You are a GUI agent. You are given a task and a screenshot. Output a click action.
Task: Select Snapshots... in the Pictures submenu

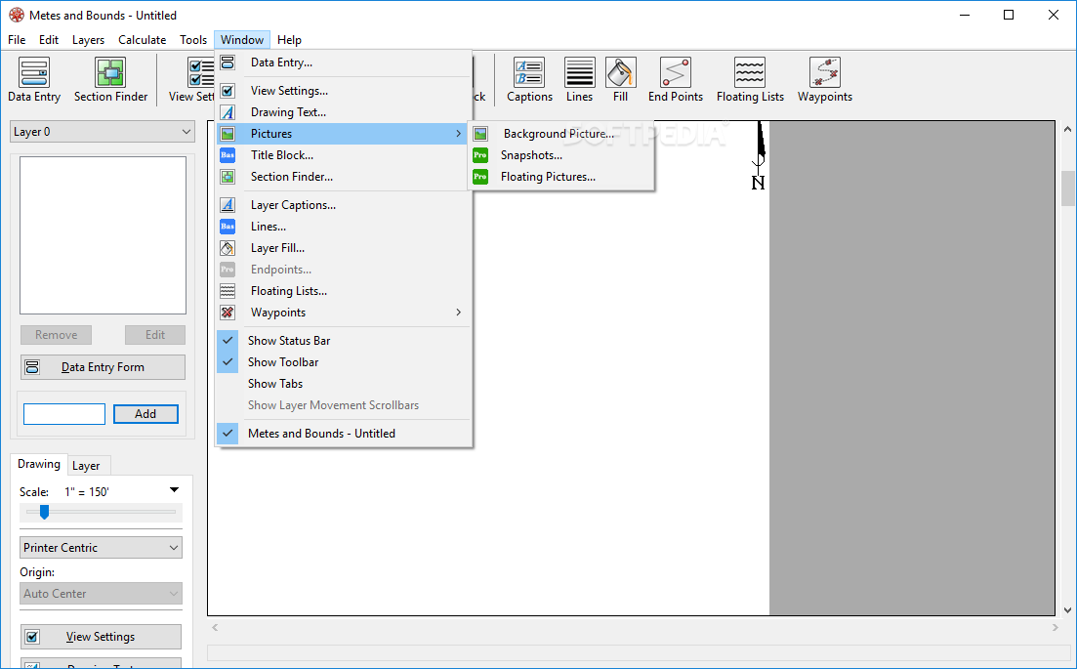click(x=561, y=155)
